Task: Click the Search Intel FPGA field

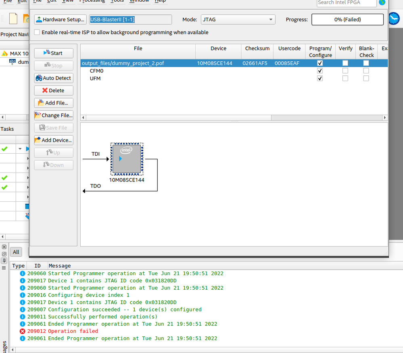Action: (347, 3)
